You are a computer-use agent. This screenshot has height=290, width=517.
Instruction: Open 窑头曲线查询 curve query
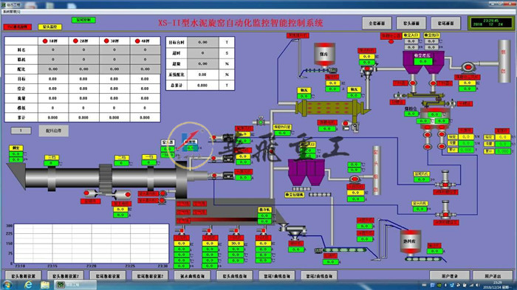(x=234, y=276)
